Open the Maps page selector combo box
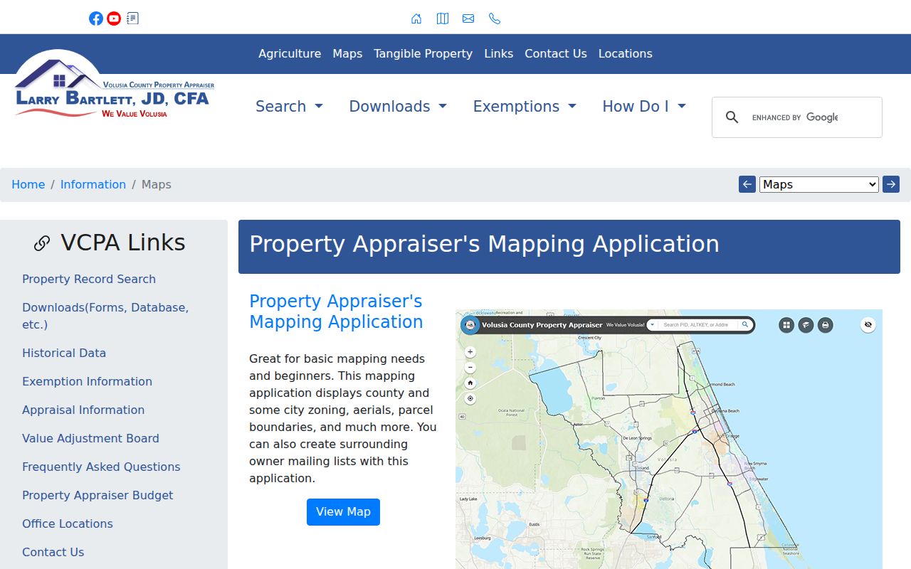The height and width of the screenshot is (569, 911). (x=819, y=184)
